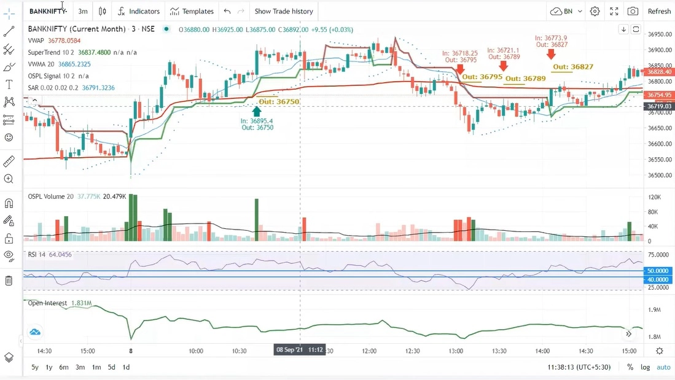This screenshot has width=675, height=380.
Task: Jump to latest bar with double arrow
Action: (628, 333)
